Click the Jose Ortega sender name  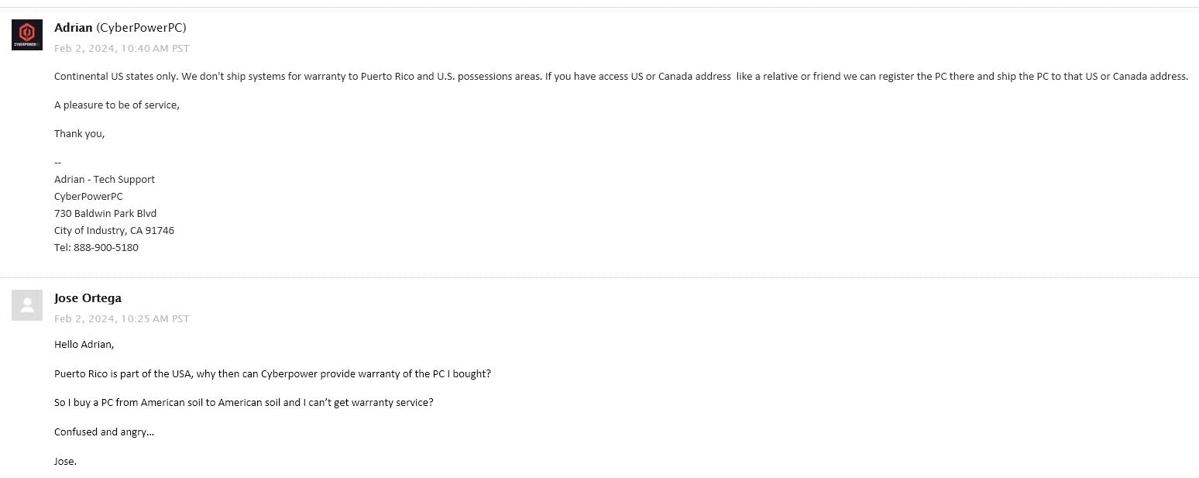pyautogui.click(x=88, y=298)
